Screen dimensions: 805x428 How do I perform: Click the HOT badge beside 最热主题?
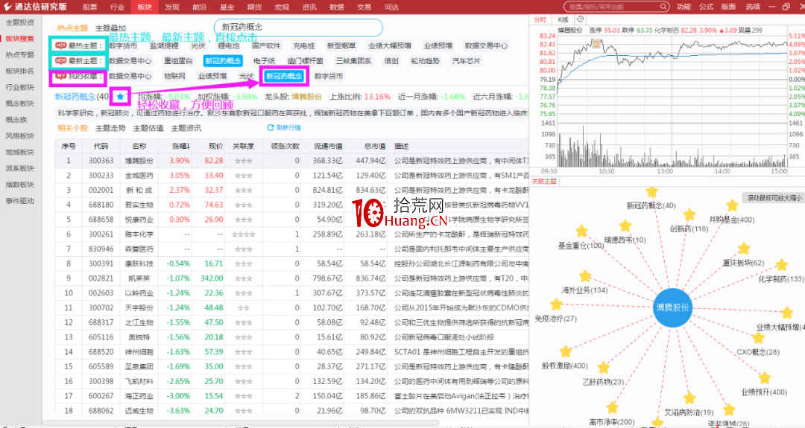[x=60, y=45]
